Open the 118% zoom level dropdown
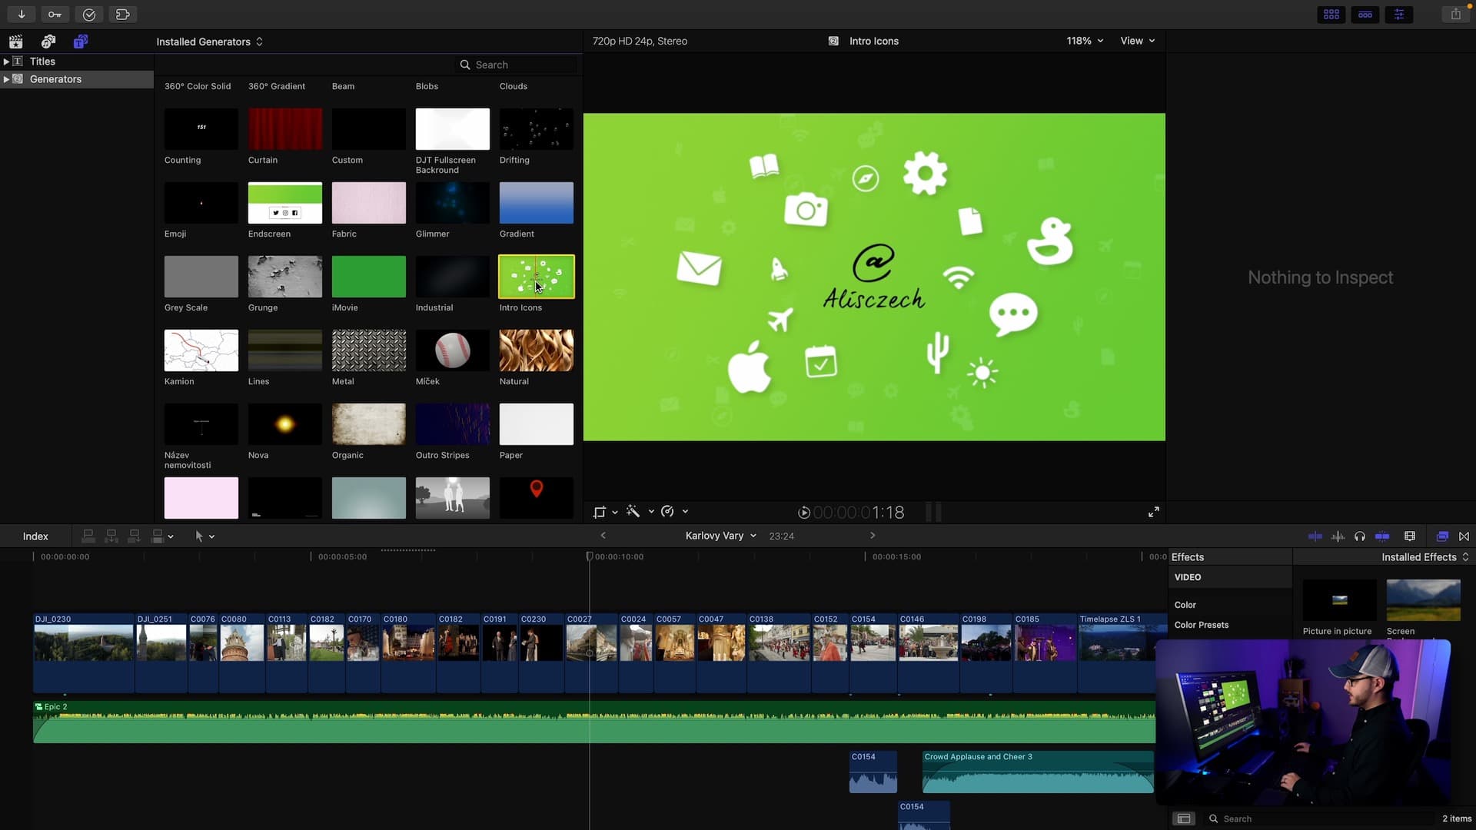The width and height of the screenshot is (1476, 830). pyautogui.click(x=1084, y=41)
